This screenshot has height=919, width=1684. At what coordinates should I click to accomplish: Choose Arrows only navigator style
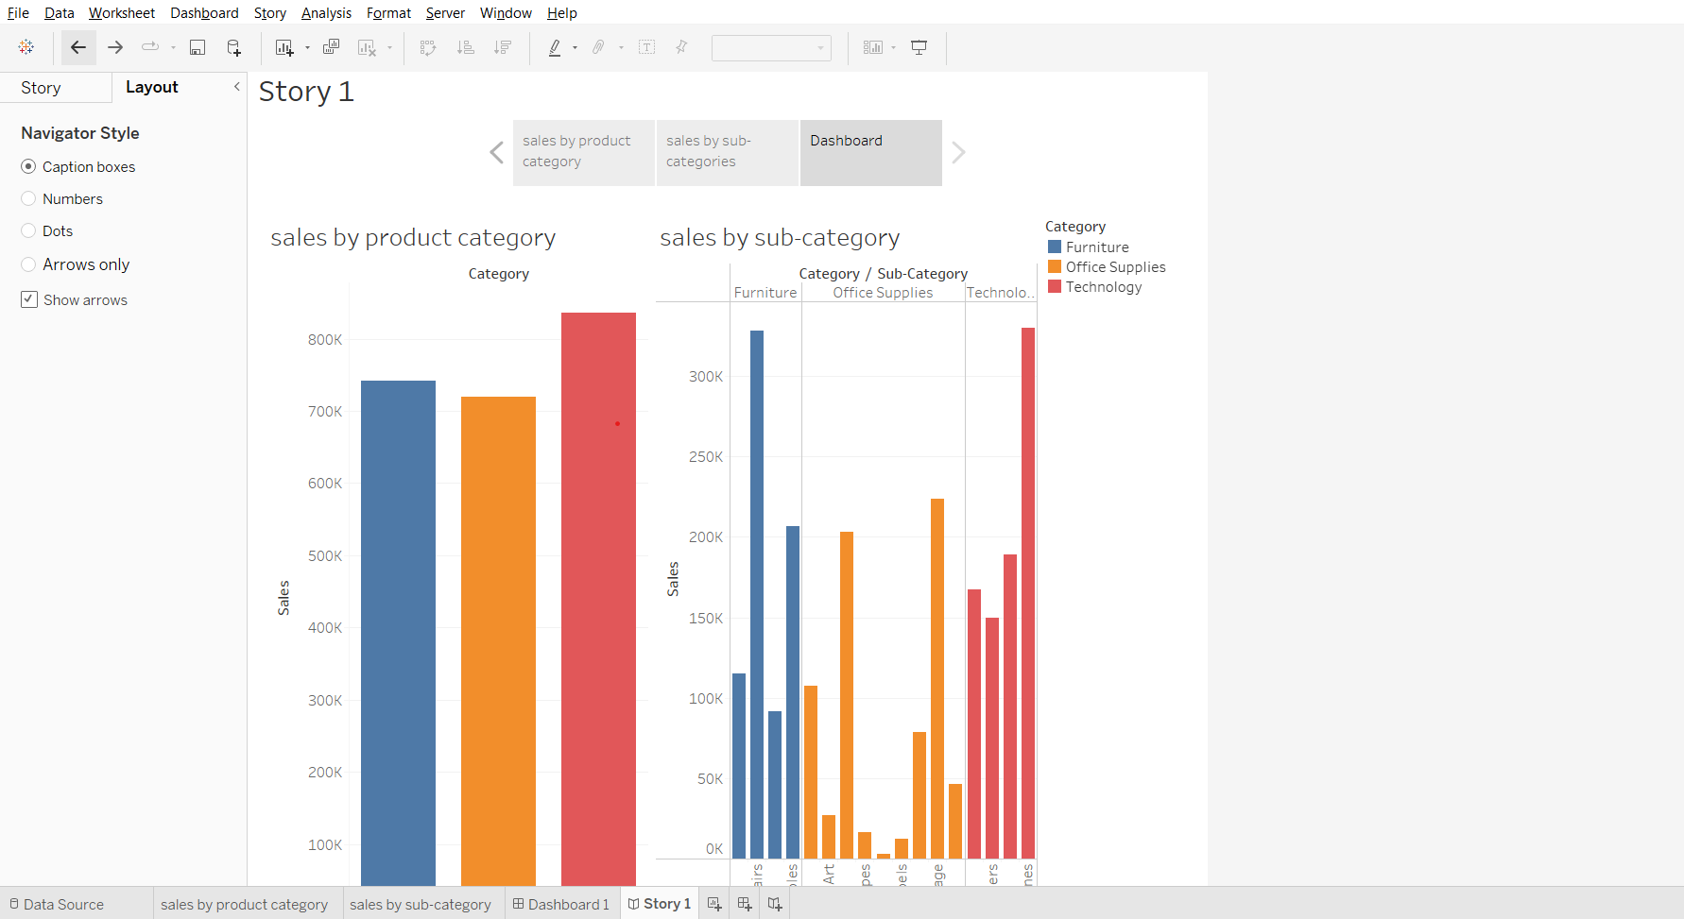click(x=28, y=264)
